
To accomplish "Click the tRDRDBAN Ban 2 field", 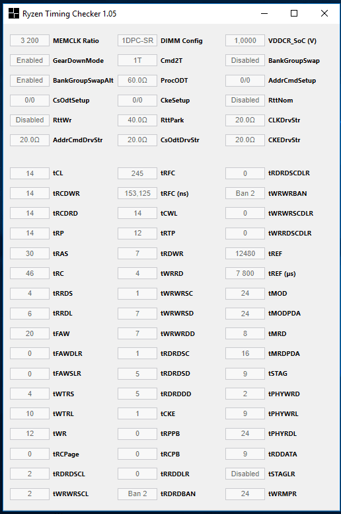I will (x=137, y=493).
